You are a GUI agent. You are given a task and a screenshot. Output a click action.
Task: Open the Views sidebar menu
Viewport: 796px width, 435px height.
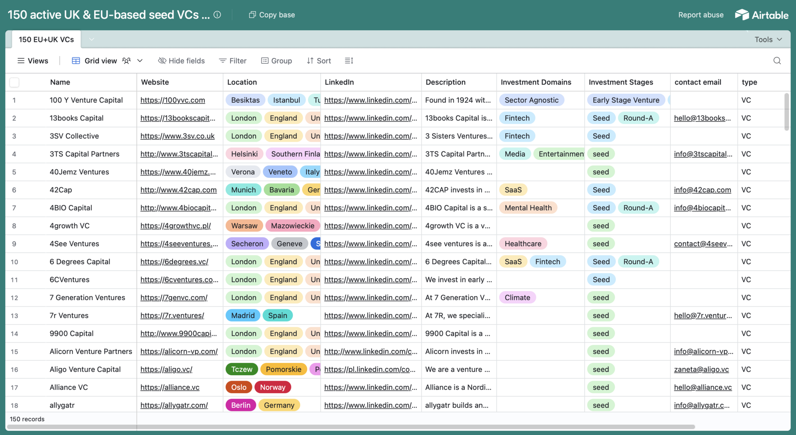(33, 61)
